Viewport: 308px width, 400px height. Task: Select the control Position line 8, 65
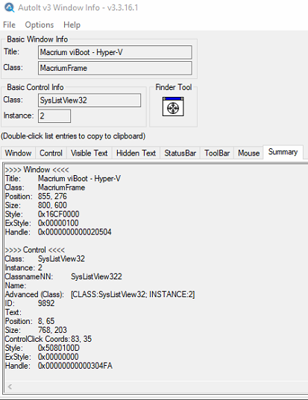[30, 322]
